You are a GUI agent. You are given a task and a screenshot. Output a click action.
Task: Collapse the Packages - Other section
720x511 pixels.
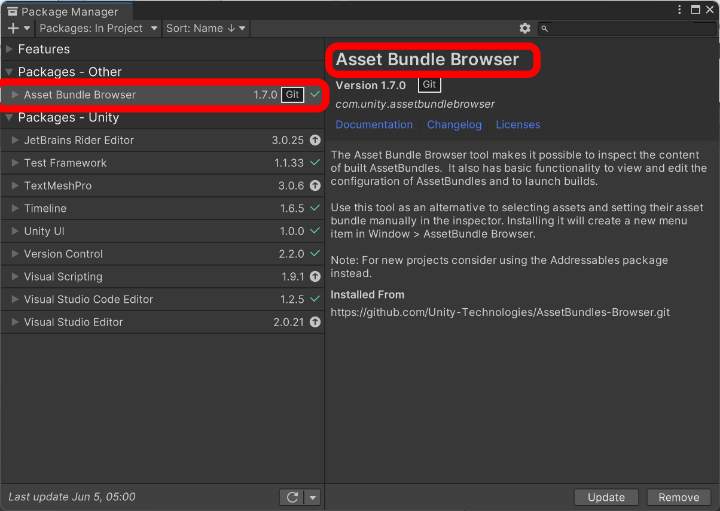[9, 72]
